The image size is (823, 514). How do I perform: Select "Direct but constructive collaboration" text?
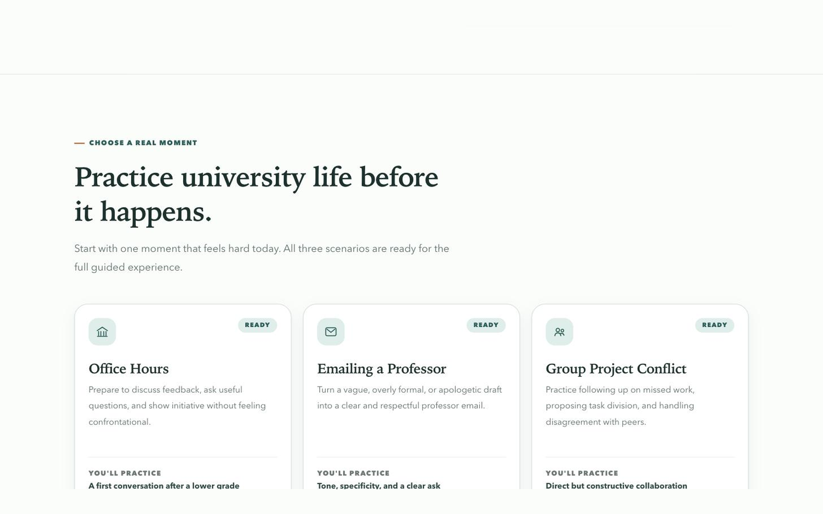(616, 486)
